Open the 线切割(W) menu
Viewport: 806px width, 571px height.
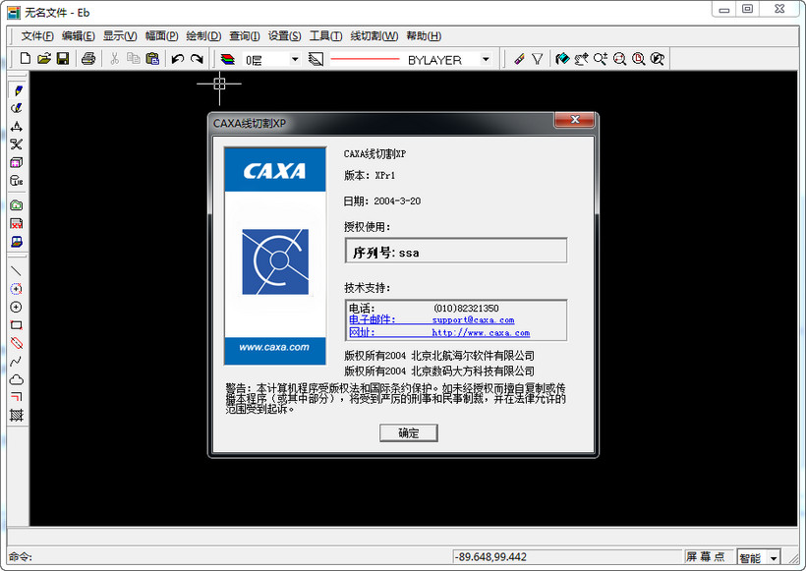[374, 36]
